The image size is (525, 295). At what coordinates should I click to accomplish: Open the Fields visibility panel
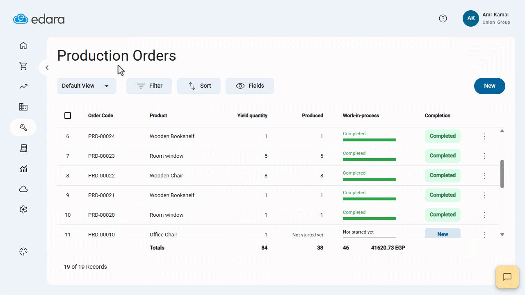click(x=250, y=86)
